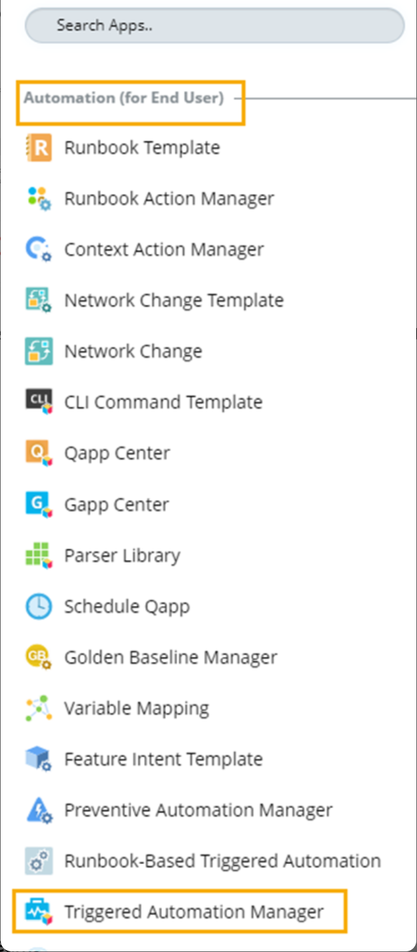Click the Network Change Template icon
The height and width of the screenshot is (952, 417).
tap(38, 301)
